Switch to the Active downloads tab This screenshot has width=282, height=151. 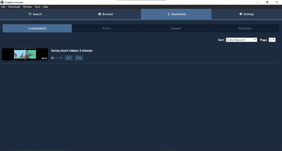tap(106, 28)
